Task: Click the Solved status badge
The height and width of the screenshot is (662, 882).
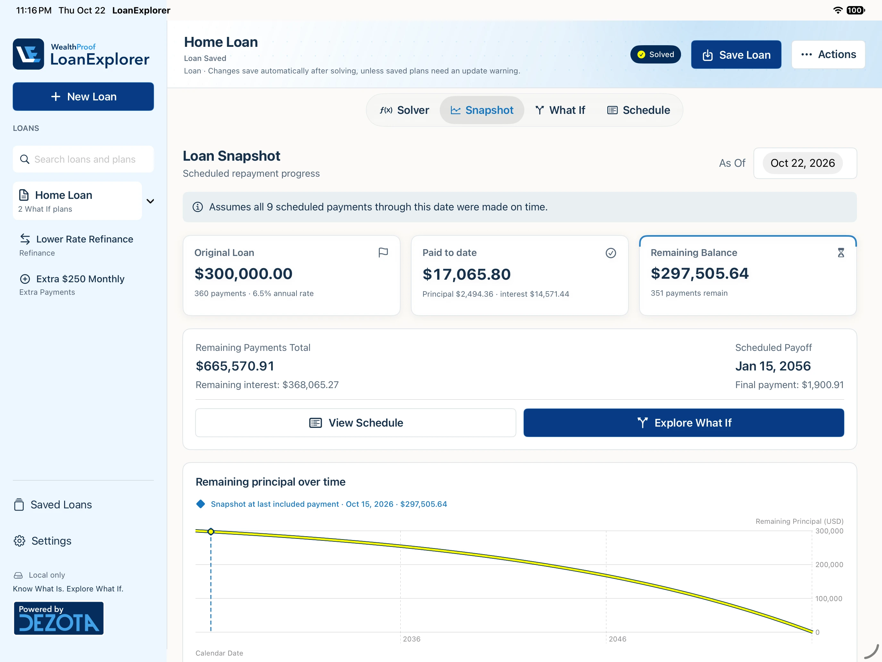Action: pyautogui.click(x=655, y=54)
